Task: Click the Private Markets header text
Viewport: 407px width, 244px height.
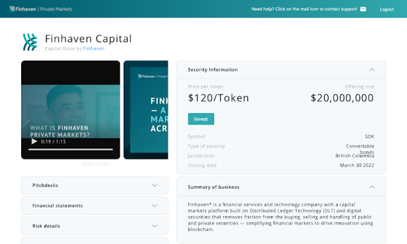Action: 56,9
